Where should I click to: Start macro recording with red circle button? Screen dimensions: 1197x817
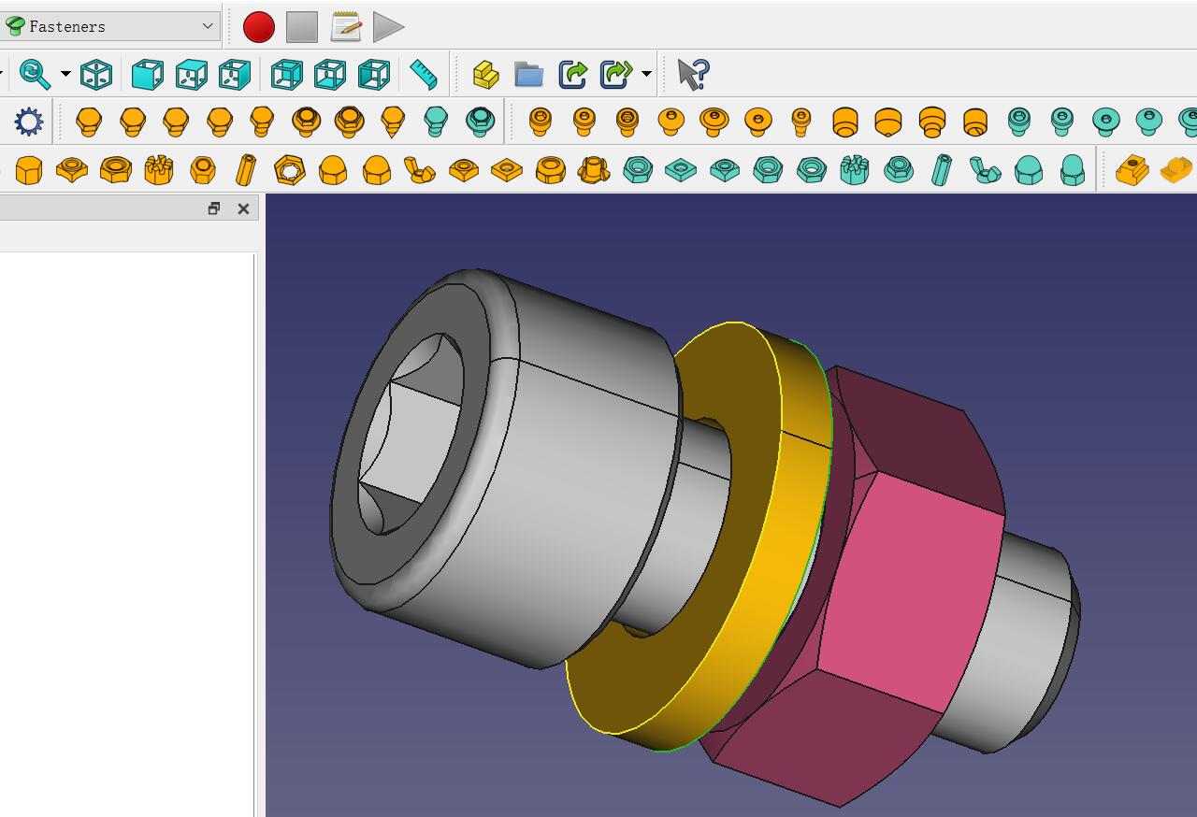click(259, 27)
